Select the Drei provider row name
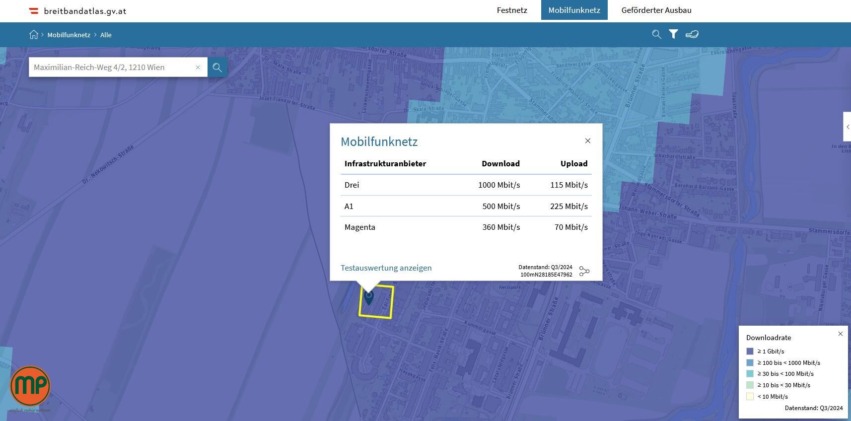 (352, 185)
